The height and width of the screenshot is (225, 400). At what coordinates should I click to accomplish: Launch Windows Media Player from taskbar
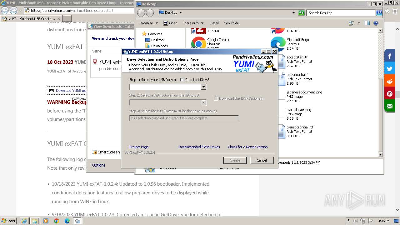46,221
